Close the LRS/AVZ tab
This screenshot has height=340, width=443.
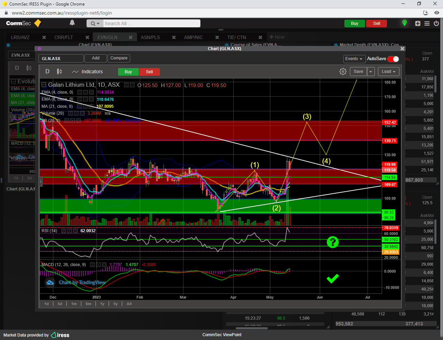pyautogui.click(x=44, y=37)
